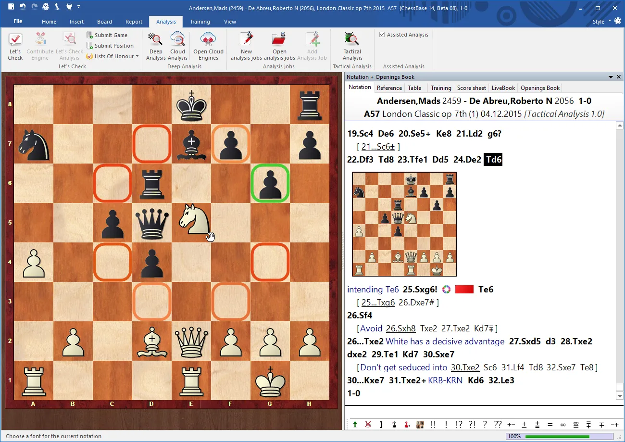Open the File menu
Screen dimensions: 625x442
tap(18, 21)
